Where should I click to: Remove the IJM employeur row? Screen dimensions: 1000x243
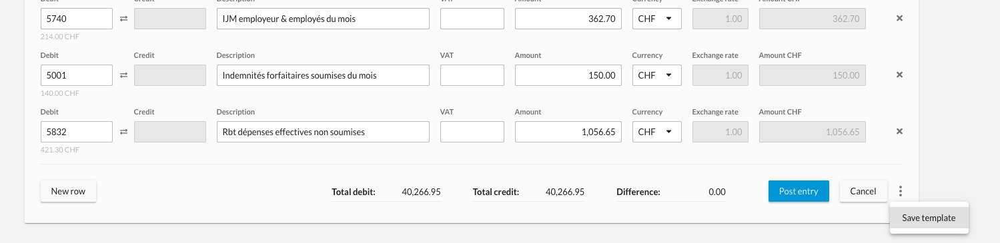tap(899, 19)
